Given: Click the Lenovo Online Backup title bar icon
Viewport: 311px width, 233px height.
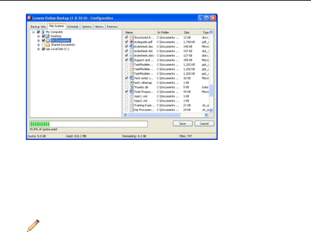Looking at the screenshot, I should pyautogui.click(x=29, y=18).
